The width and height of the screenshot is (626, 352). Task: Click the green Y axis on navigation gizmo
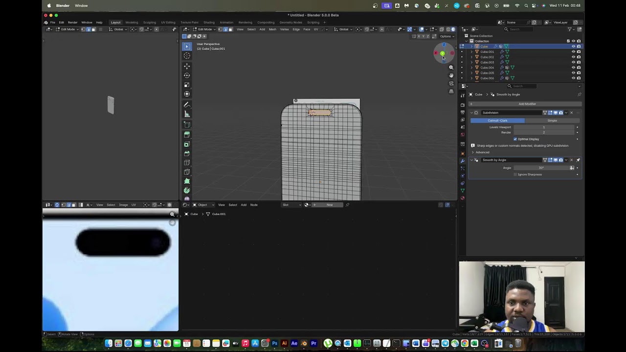443,53
